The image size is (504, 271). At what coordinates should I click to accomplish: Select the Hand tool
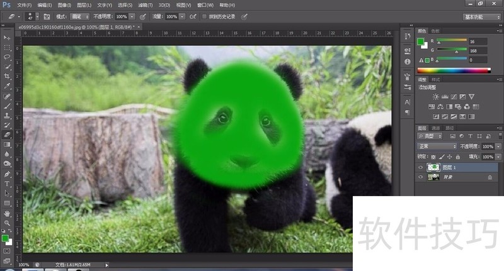click(x=7, y=214)
